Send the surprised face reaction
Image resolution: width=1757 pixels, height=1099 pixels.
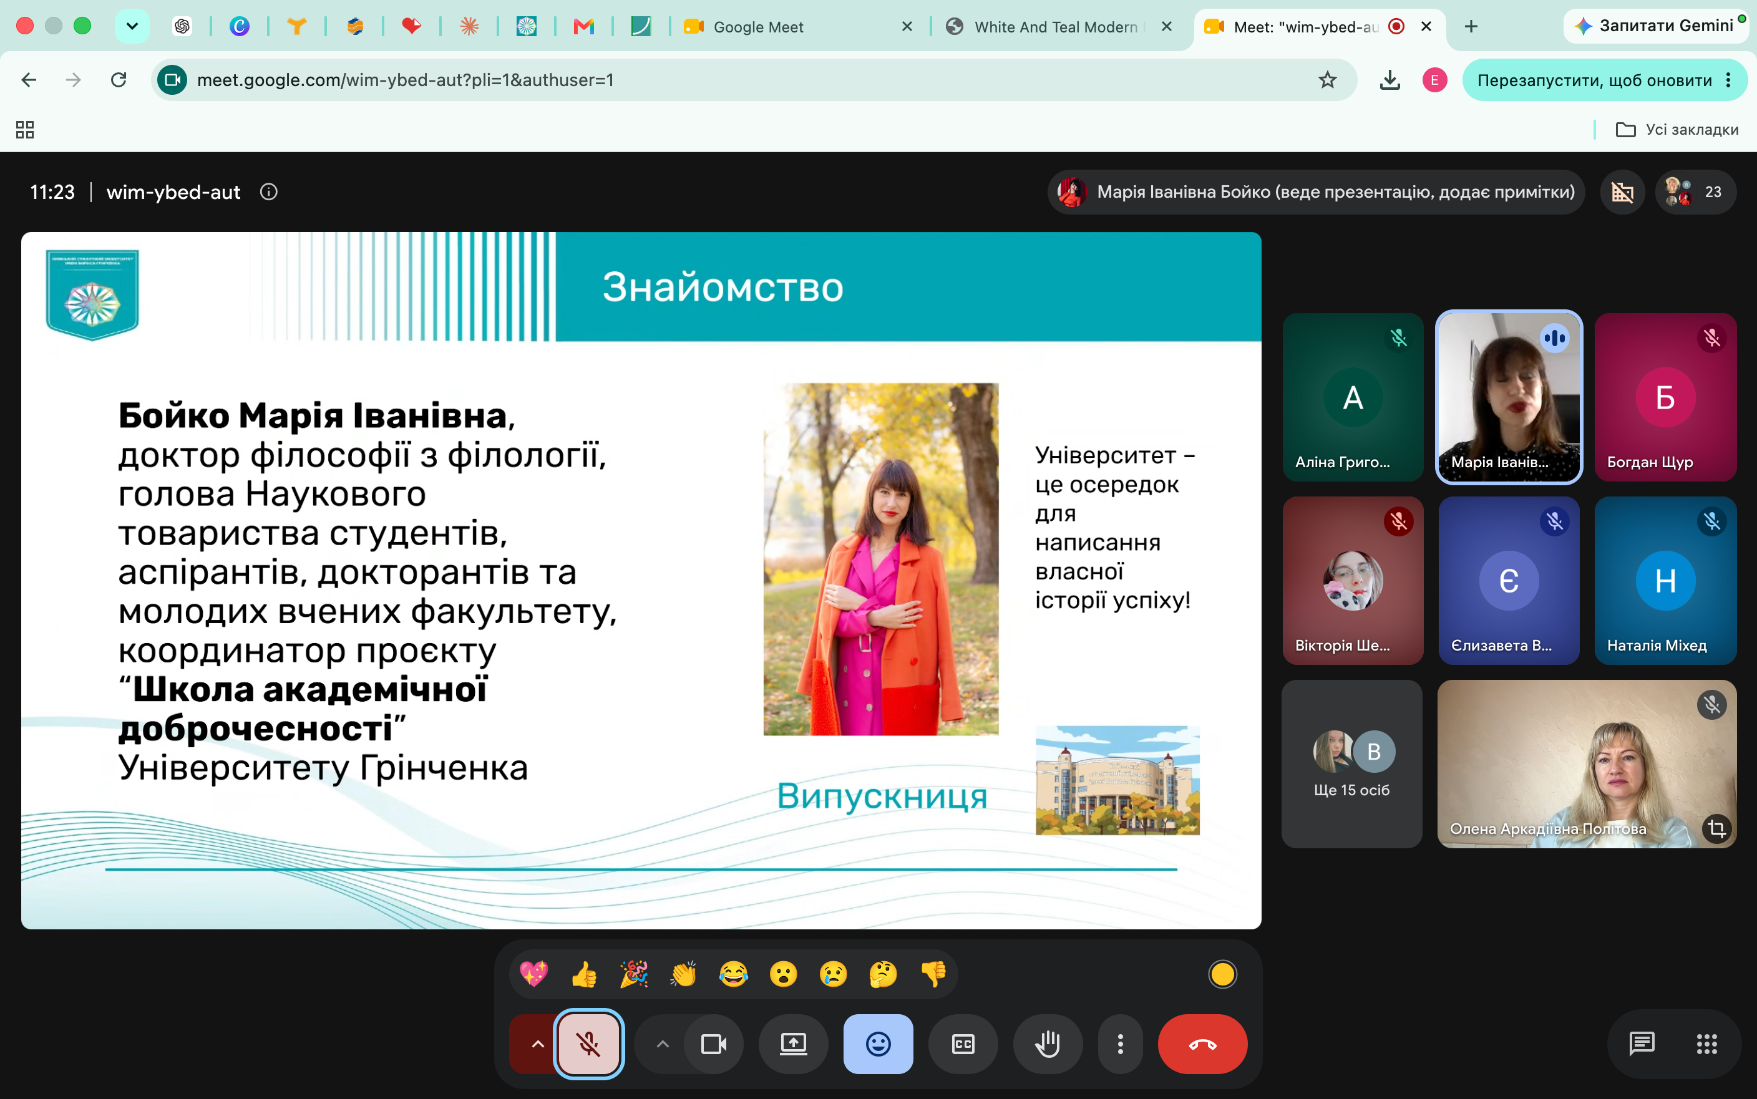click(783, 974)
